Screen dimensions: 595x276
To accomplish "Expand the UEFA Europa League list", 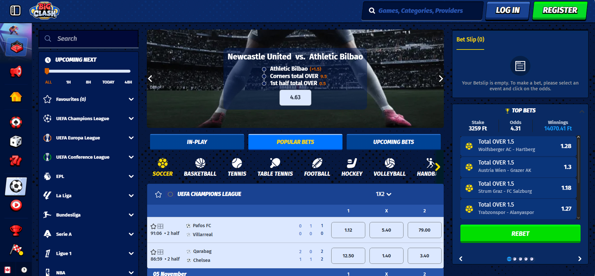I will click(131, 138).
